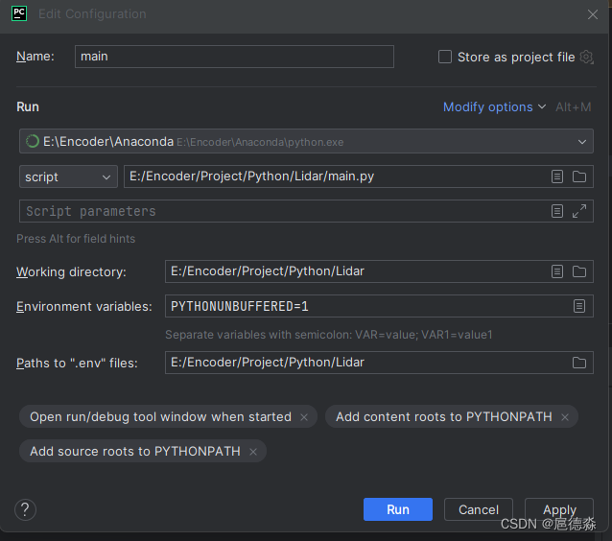
Task: Browse folder for .env files path
Action: (579, 363)
